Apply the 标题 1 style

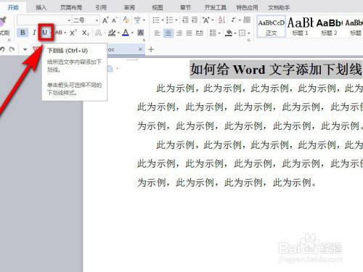[300, 26]
